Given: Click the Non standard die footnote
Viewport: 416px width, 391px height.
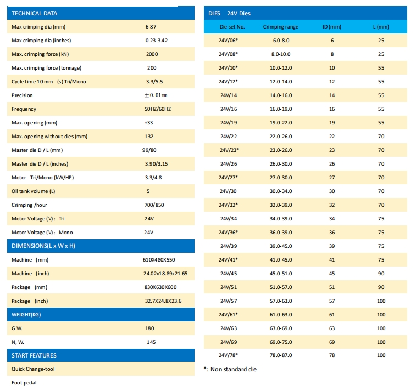Looking at the screenshot, I should pyautogui.click(x=230, y=369).
